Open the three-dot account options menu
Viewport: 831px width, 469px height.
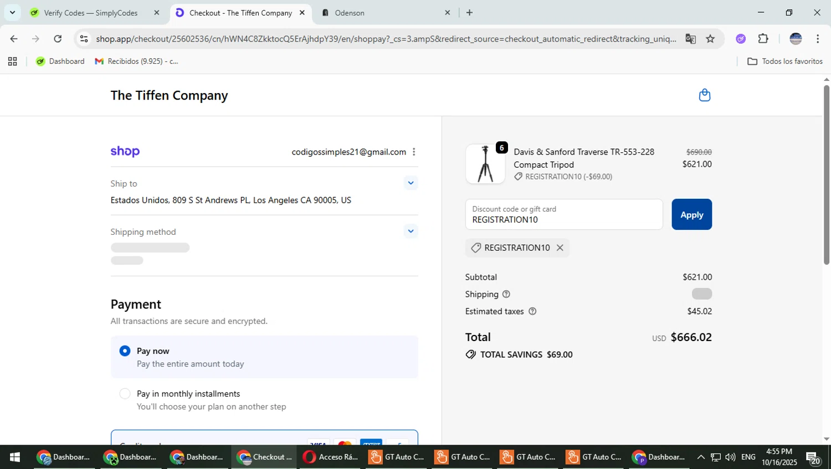[414, 152]
